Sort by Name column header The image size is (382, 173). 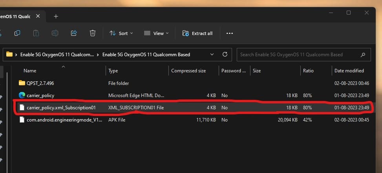(x=30, y=71)
